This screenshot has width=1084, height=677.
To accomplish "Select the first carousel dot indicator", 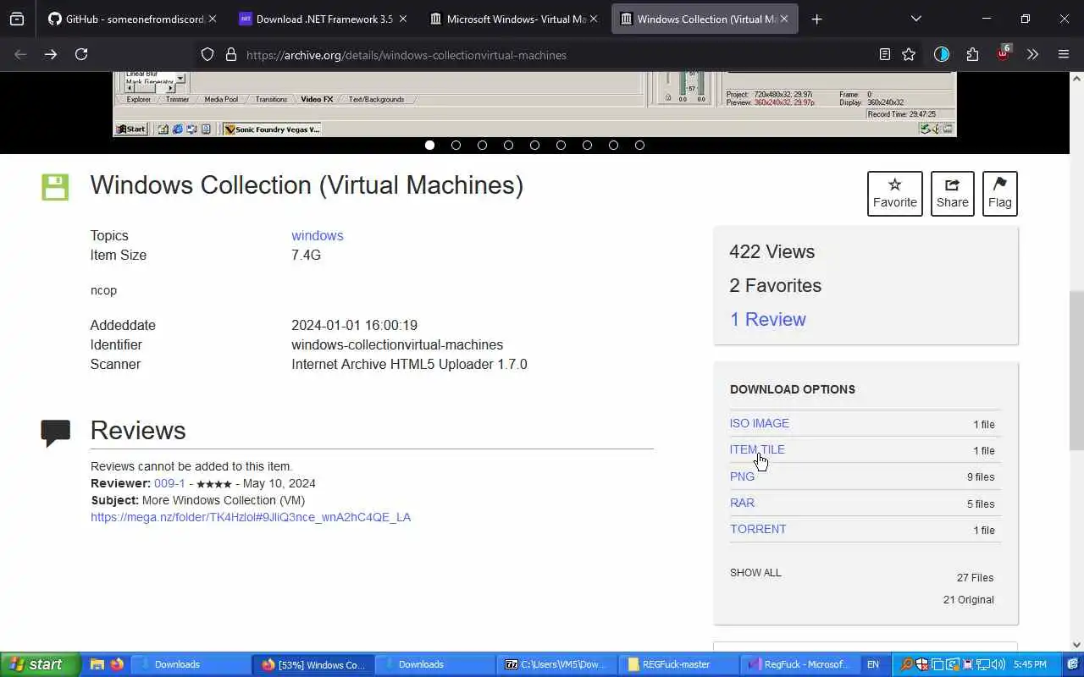I will coord(429,145).
